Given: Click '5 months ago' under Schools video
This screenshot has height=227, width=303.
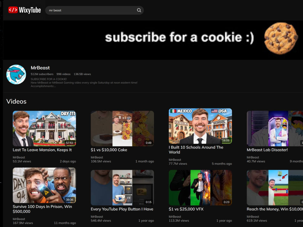Looking at the screenshot, I should tap(222, 164).
